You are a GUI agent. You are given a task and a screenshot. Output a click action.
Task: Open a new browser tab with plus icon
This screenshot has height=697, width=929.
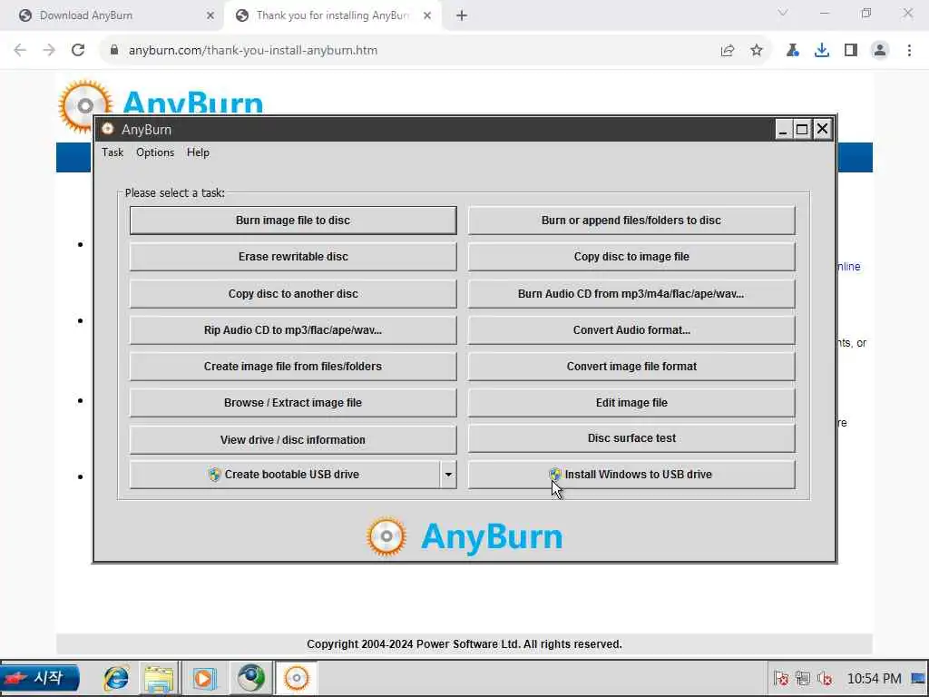coord(462,15)
